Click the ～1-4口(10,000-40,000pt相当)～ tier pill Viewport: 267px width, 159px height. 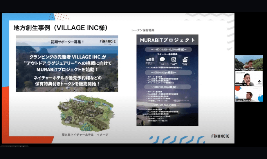[168, 49]
